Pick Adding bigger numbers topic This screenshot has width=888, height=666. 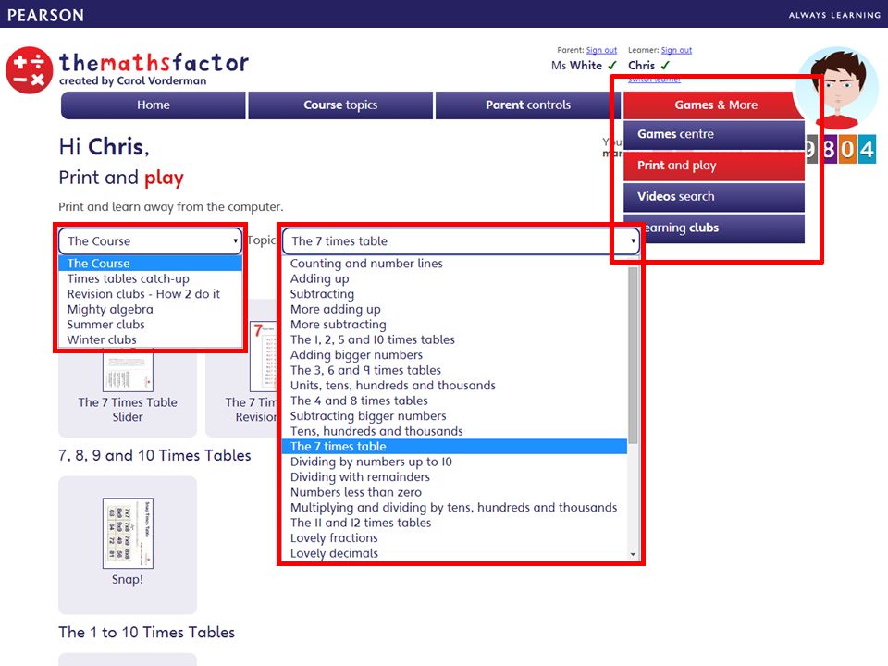click(x=455, y=355)
